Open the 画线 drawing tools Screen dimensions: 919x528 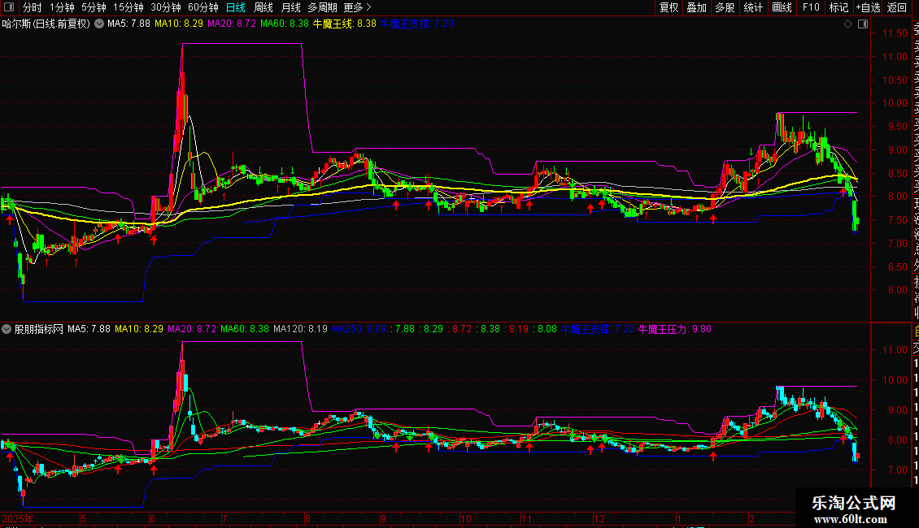(782, 7)
